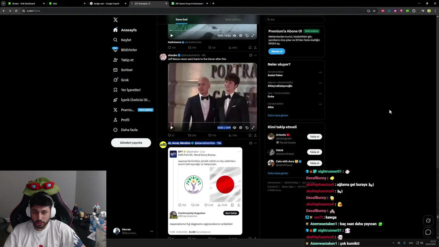The width and height of the screenshot is (439, 247).
Task: Open trending topic Duke
Action: pos(271,96)
